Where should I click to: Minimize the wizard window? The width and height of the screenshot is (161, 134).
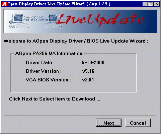145,4
